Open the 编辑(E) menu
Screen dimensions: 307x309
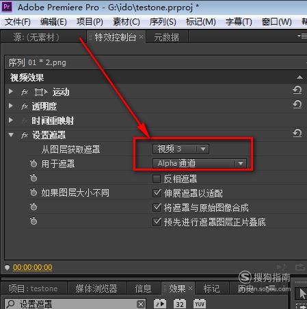53,22
